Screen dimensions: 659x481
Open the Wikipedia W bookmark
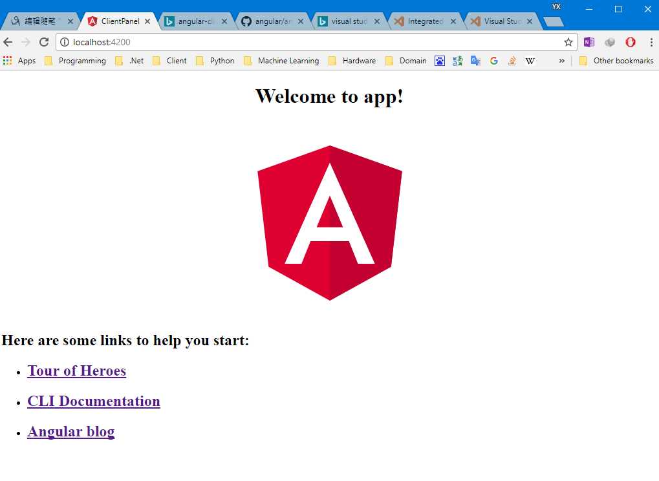click(x=530, y=61)
